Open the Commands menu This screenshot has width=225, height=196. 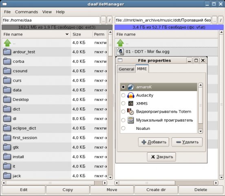[26, 12]
